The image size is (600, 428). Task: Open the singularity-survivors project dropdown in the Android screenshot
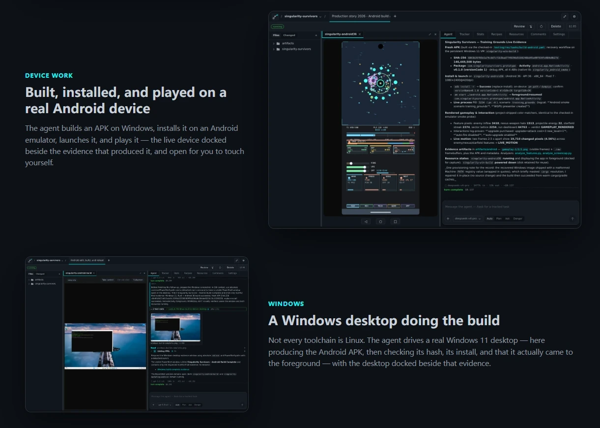pos(303,16)
